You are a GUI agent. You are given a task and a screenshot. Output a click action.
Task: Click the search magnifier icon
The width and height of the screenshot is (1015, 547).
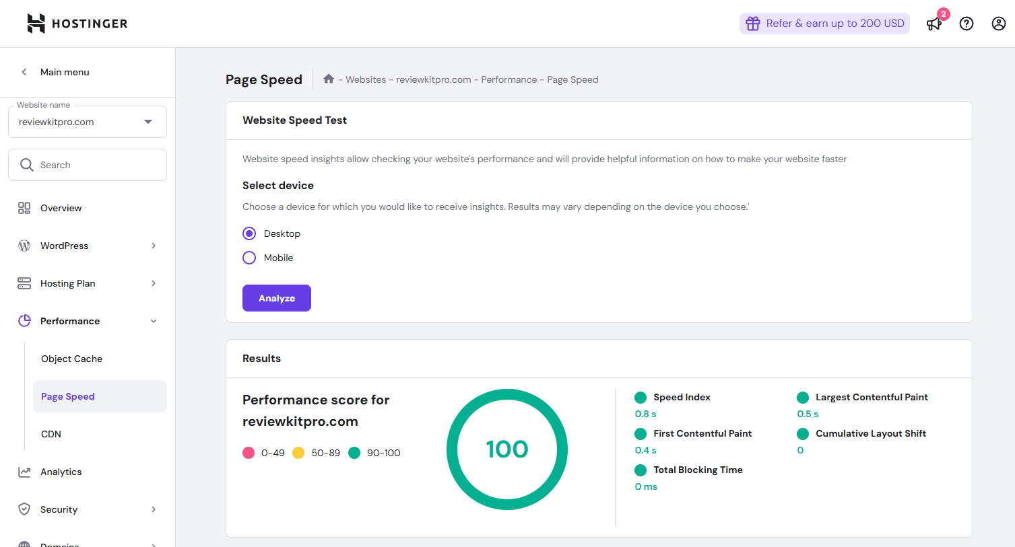click(x=27, y=165)
